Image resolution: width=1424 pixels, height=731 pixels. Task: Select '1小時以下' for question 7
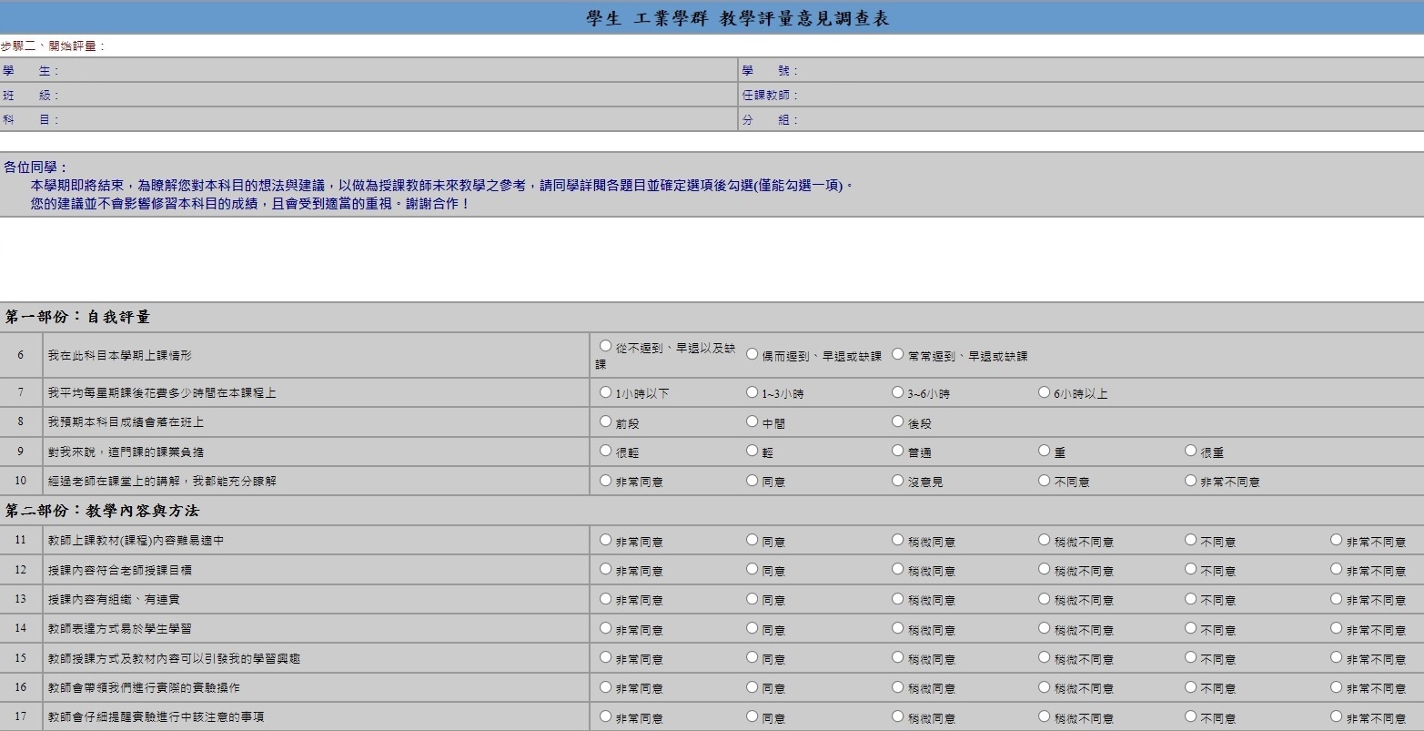[606, 392]
